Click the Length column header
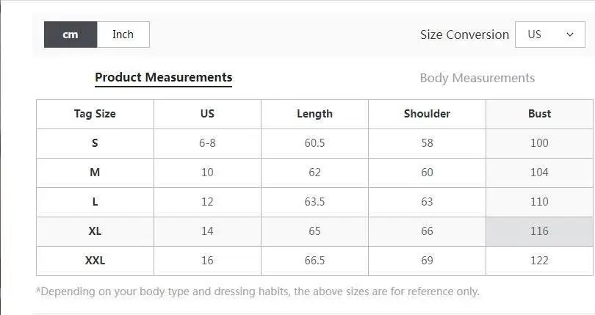 pyautogui.click(x=314, y=114)
